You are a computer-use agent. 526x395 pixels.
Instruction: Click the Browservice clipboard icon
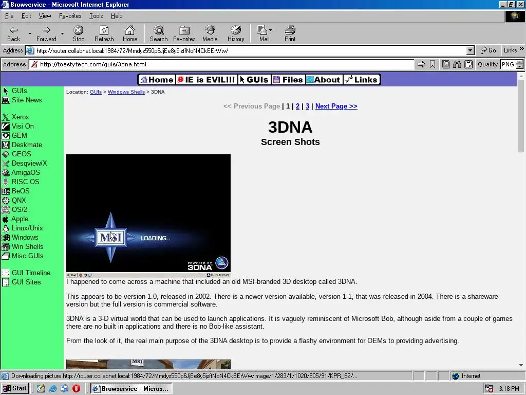pos(468,64)
